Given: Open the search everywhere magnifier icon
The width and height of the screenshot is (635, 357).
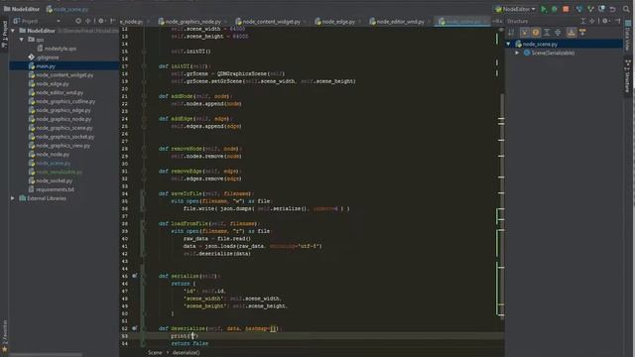Looking at the screenshot, I should point(626,9).
